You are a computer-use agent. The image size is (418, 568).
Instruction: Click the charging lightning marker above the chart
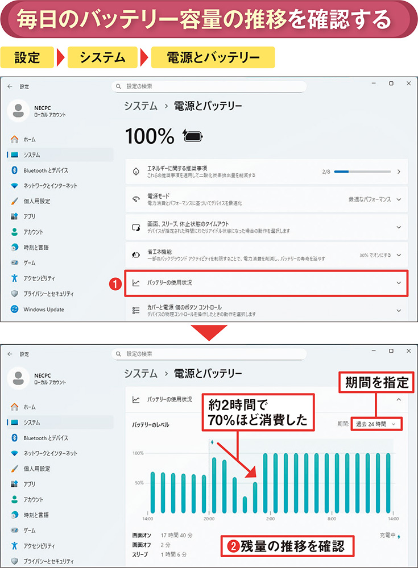[x=212, y=442]
